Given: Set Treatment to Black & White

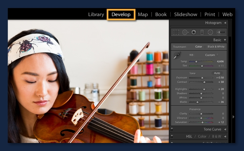Looking at the screenshot, I should [x=216, y=47].
